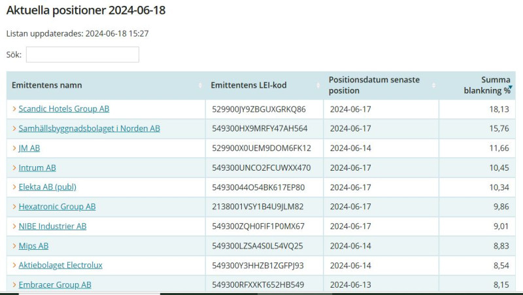Sort by Positionsdatum senaste position header

point(381,85)
